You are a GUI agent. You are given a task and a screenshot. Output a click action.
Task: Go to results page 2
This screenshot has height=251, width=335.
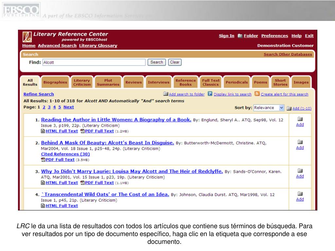(44, 107)
